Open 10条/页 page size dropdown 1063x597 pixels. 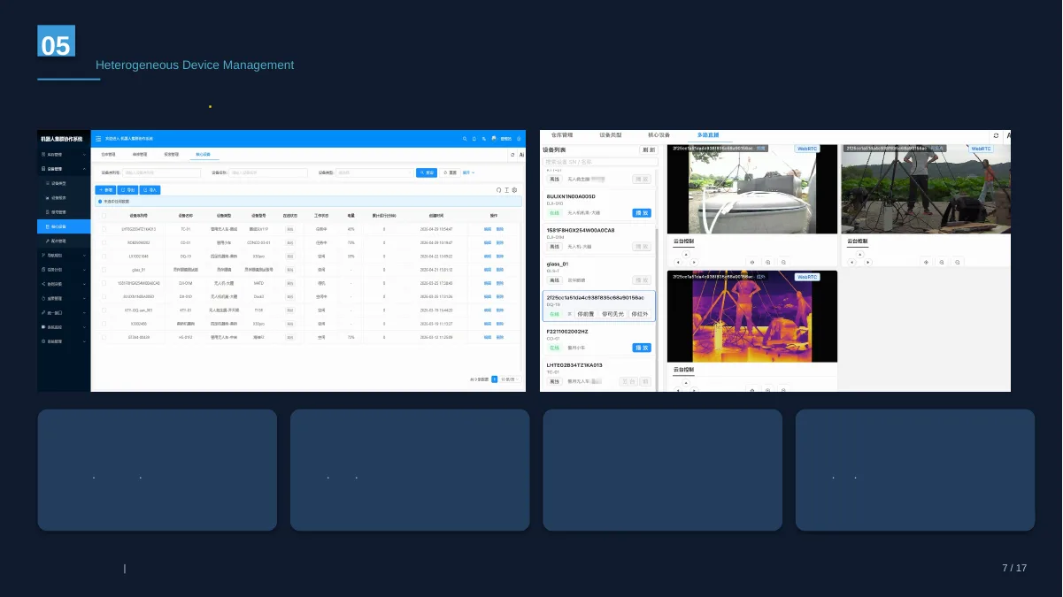pyautogui.click(x=510, y=379)
